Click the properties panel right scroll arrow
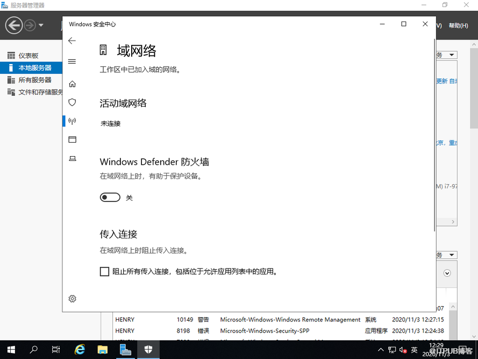The width and height of the screenshot is (478, 359). 453,222
